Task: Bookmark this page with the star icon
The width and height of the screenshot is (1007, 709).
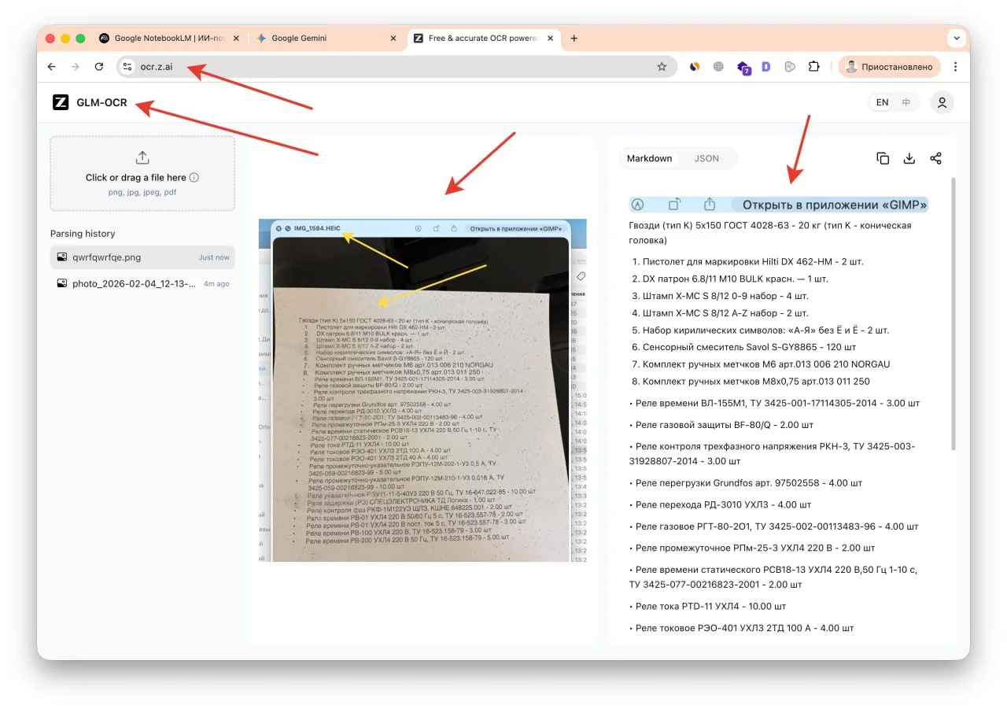Action: click(662, 67)
